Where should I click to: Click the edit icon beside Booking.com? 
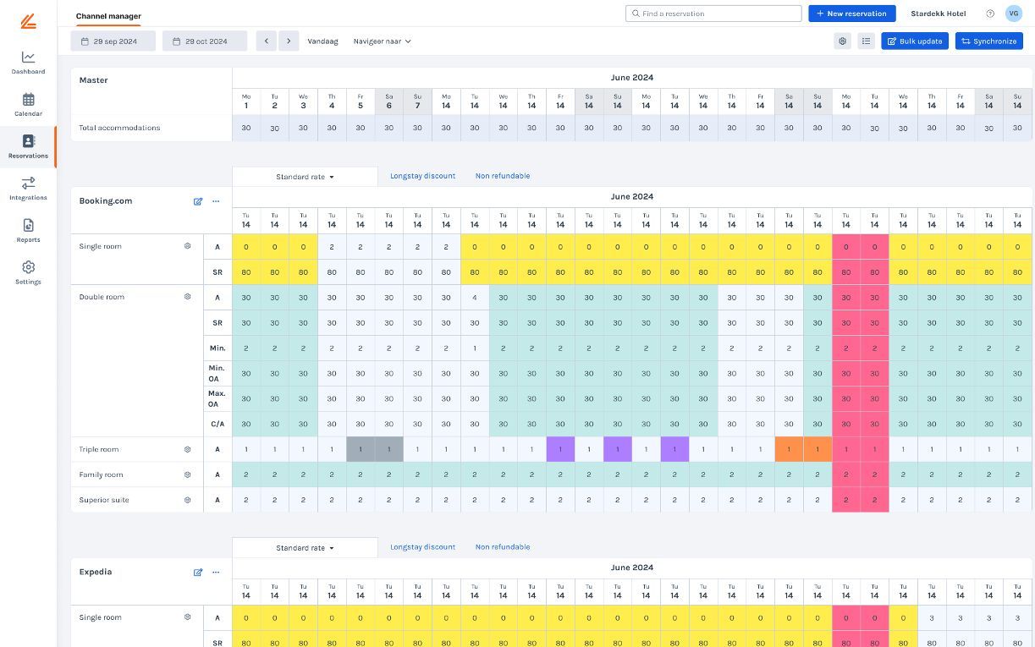coord(198,201)
